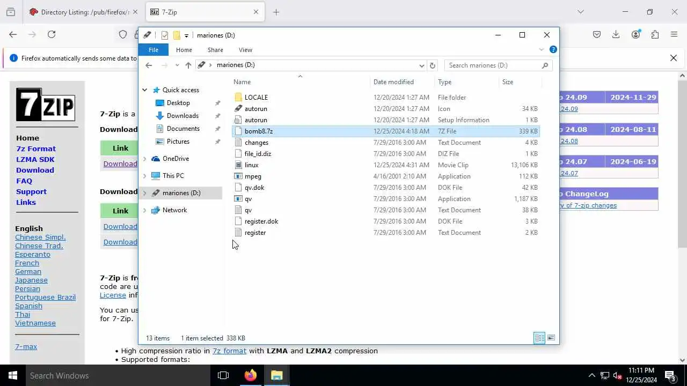Expand the Explorer ribbon chevron
The width and height of the screenshot is (687, 386).
pyautogui.click(x=542, y=49)
